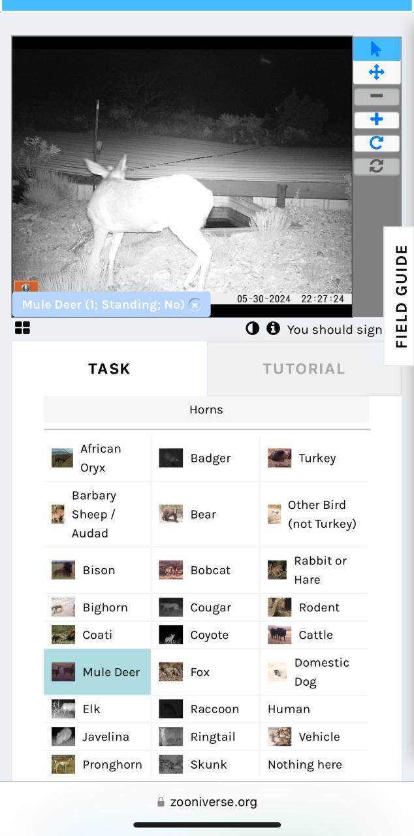Viewport: 414px width, 836px height.
Task: Open the grid layout view icon
Action: click(23, 328)
